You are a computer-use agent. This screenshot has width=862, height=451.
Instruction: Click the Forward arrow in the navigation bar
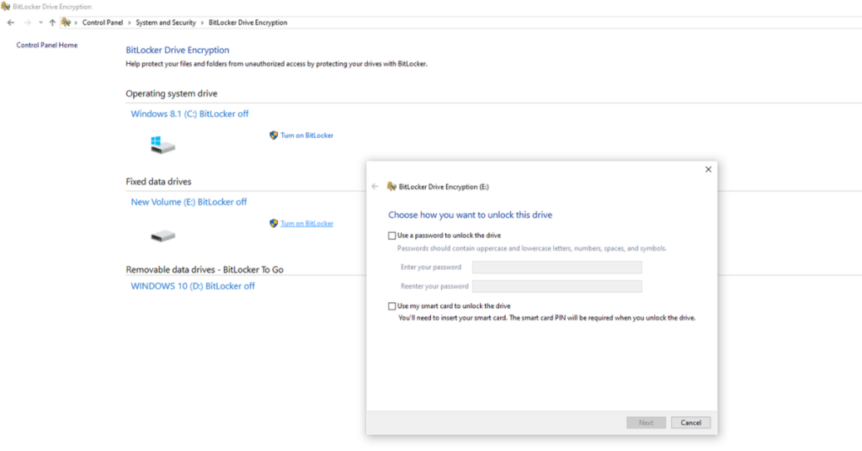[x=27, y=23]
